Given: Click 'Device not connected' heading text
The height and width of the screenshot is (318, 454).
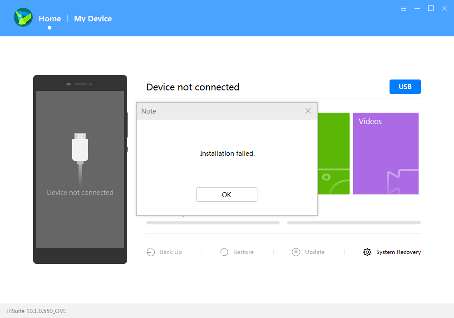Looking at the screenshot, I should point(193,87).
